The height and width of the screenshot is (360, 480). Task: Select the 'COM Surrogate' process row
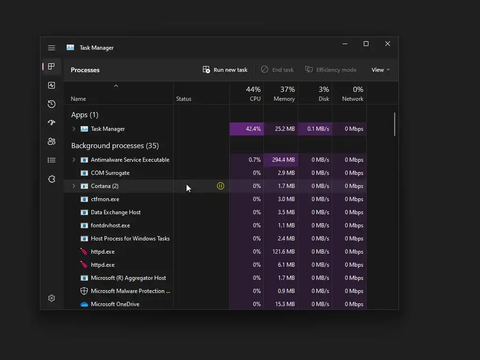[x=215, y=173]
